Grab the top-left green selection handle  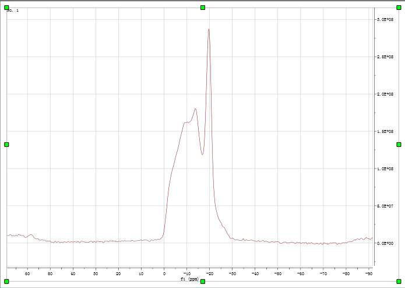7,8
